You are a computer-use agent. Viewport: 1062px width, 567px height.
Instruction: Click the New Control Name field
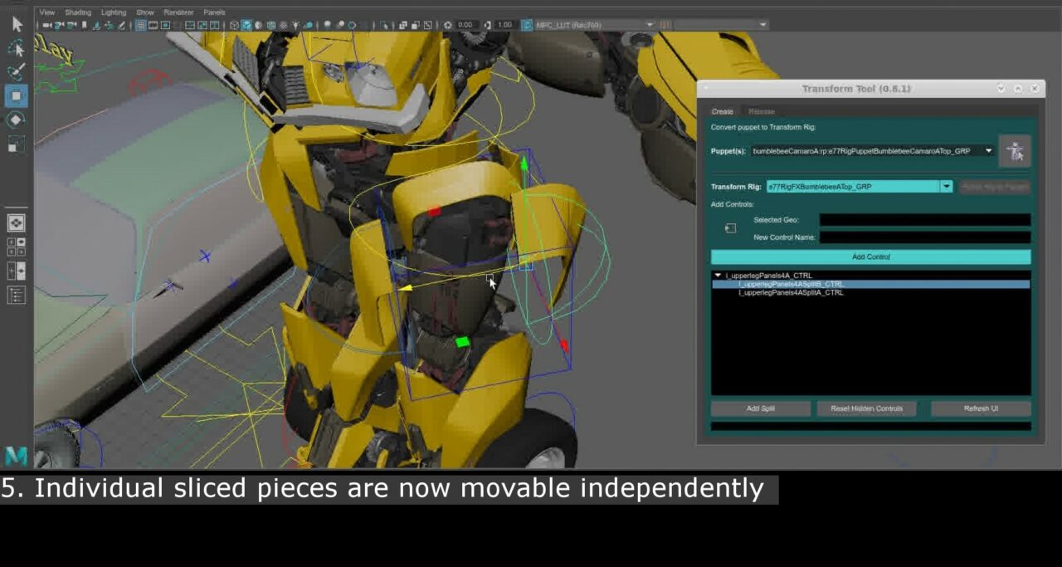click(x=925, y=237)
